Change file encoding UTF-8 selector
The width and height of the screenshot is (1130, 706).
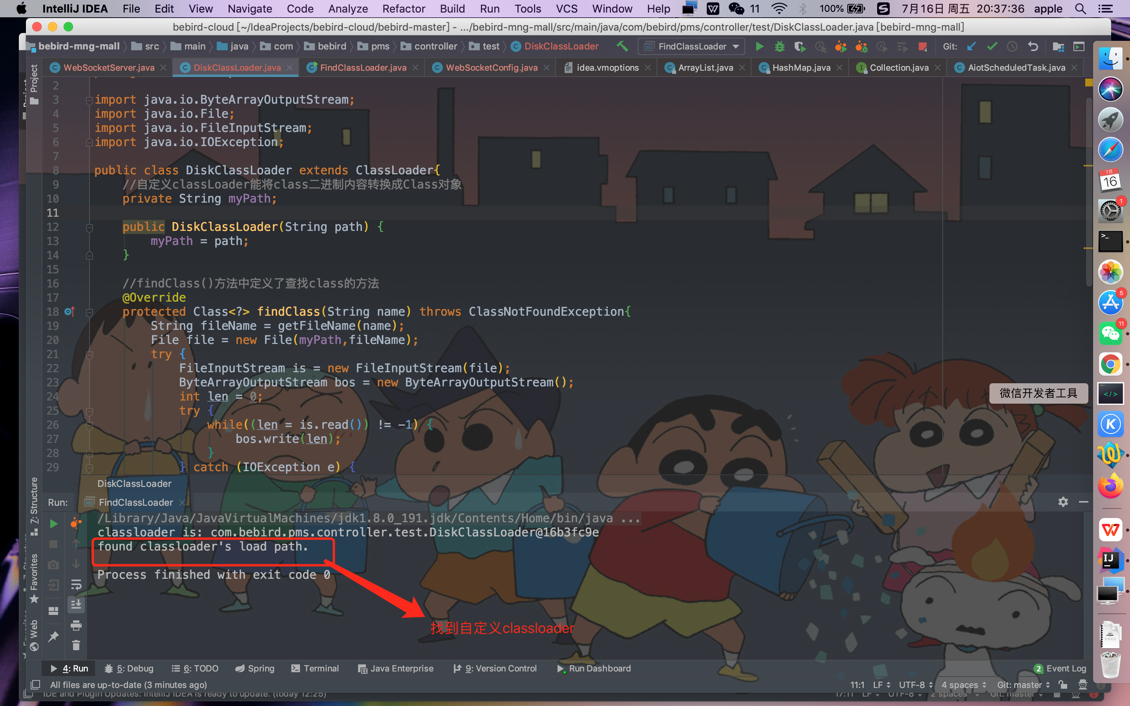coord(916,684)
